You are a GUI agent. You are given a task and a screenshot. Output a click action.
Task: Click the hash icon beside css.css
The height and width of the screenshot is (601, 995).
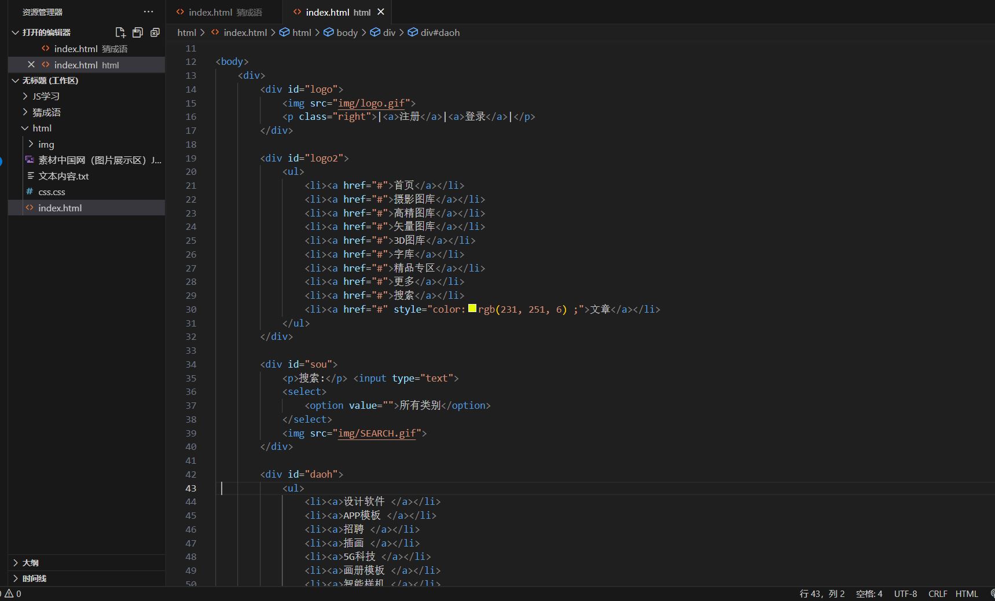pos(30,192)
